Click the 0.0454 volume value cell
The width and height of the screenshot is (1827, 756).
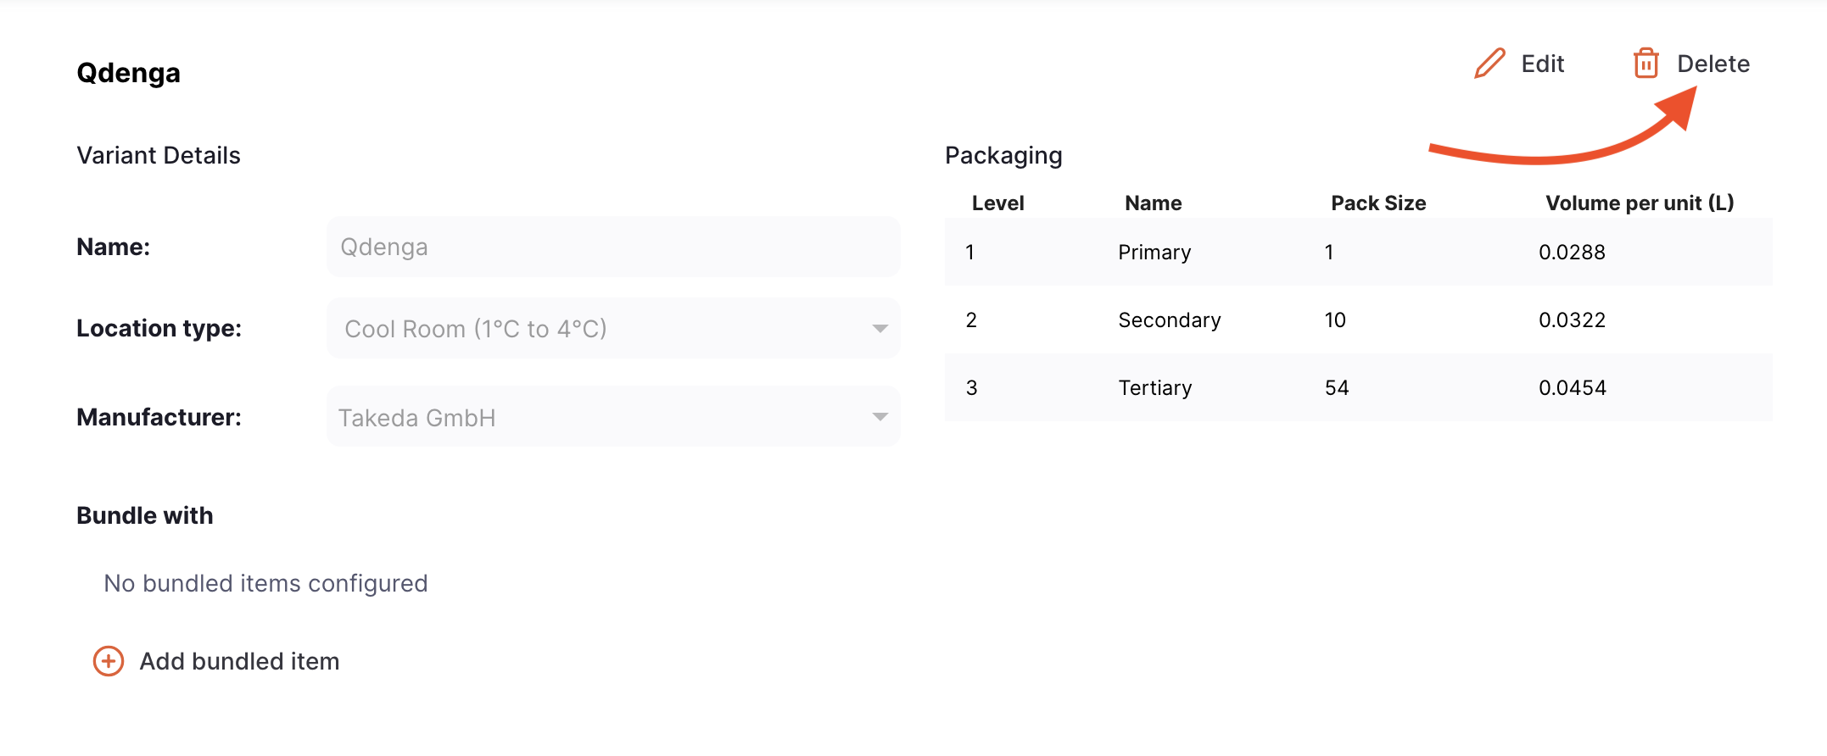pyautogui.click(x=1572, y=388)
